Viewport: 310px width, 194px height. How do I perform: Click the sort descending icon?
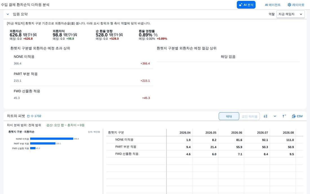265,116
